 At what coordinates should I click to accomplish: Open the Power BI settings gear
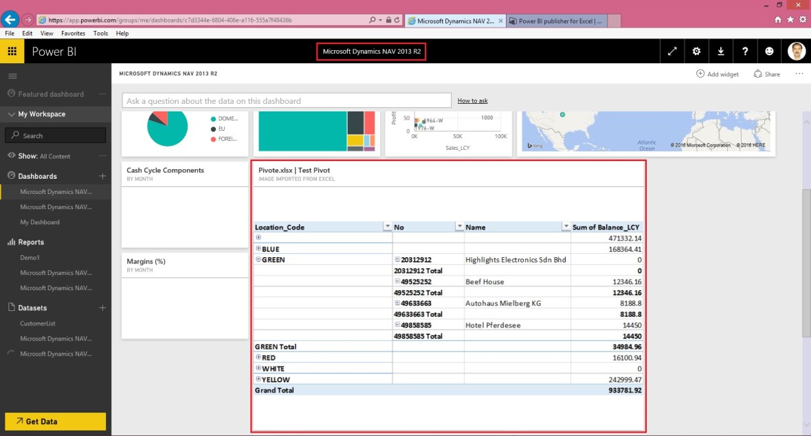click(696, 51)
